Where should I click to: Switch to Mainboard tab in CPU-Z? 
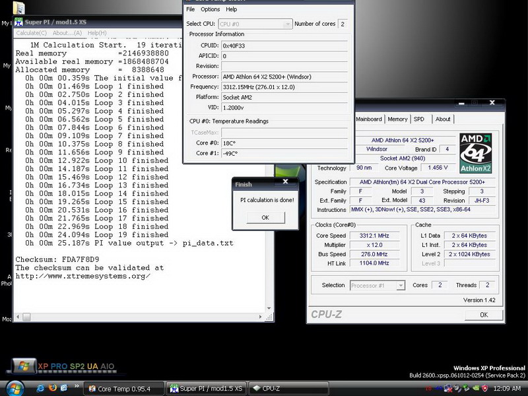click(x=369, y=119)
